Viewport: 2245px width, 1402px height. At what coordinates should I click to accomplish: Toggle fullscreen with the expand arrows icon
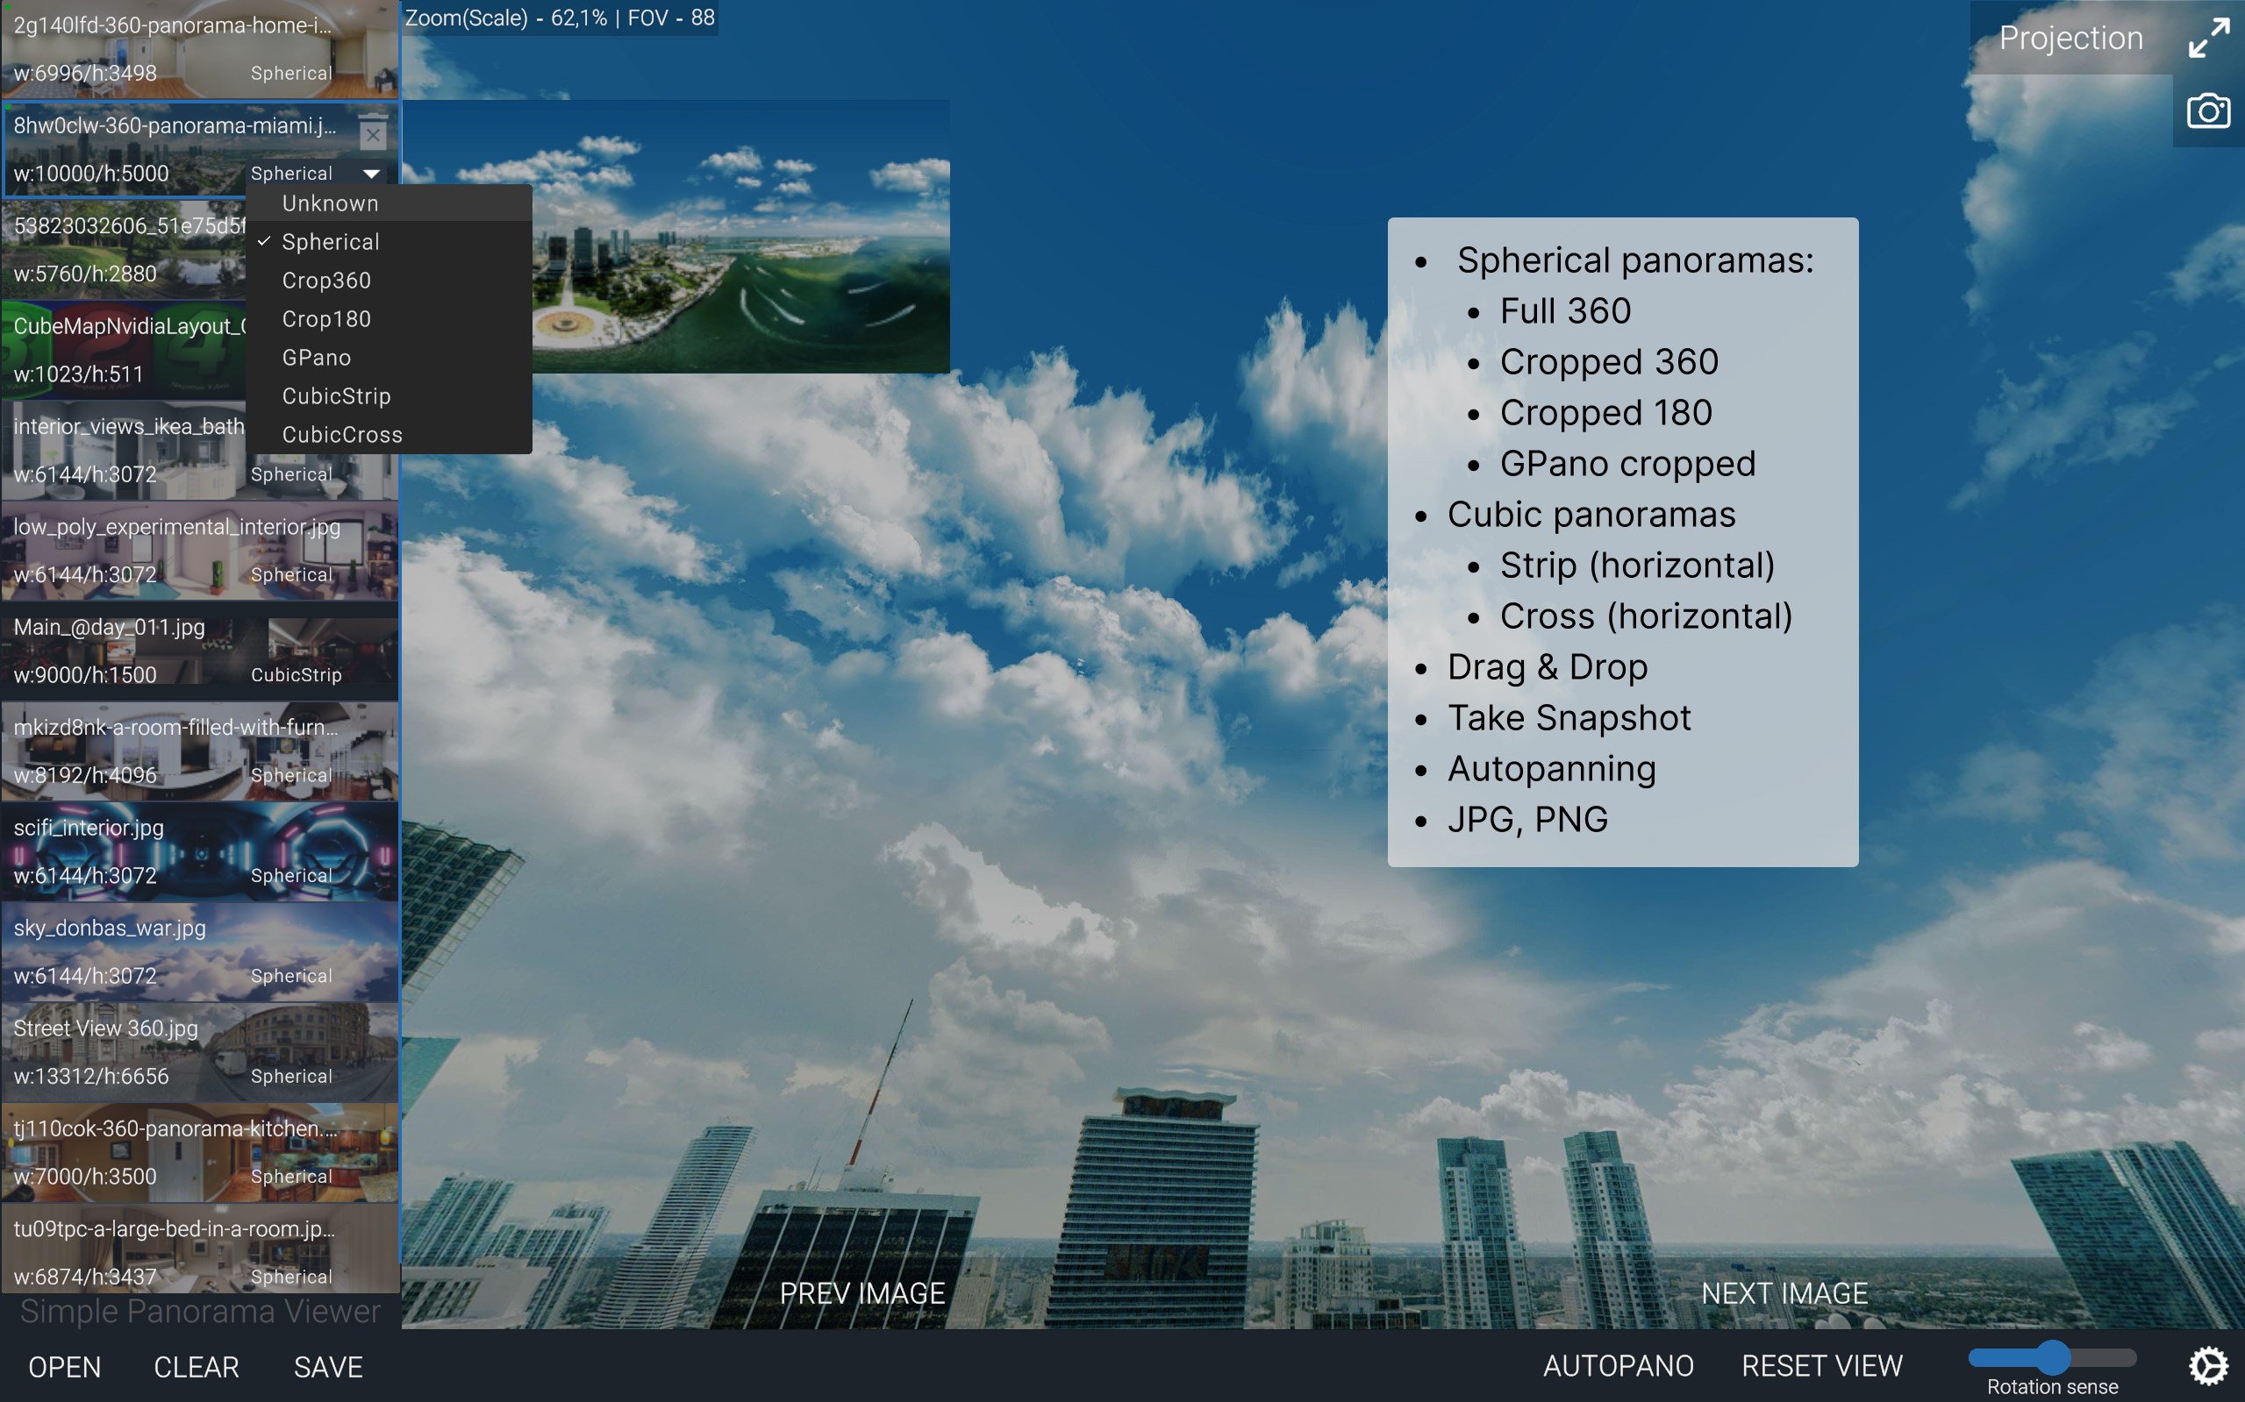click(x=2209, y=38)
